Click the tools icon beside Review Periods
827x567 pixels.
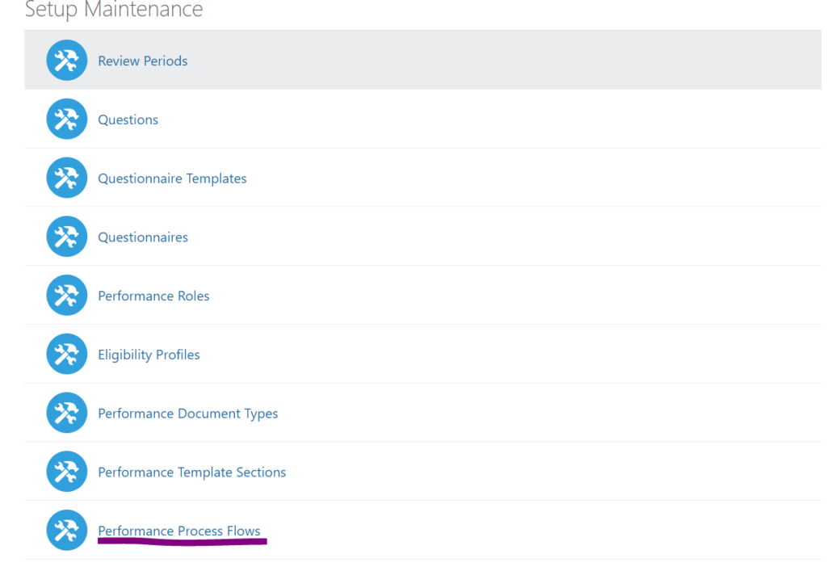(x=66, y=60)
